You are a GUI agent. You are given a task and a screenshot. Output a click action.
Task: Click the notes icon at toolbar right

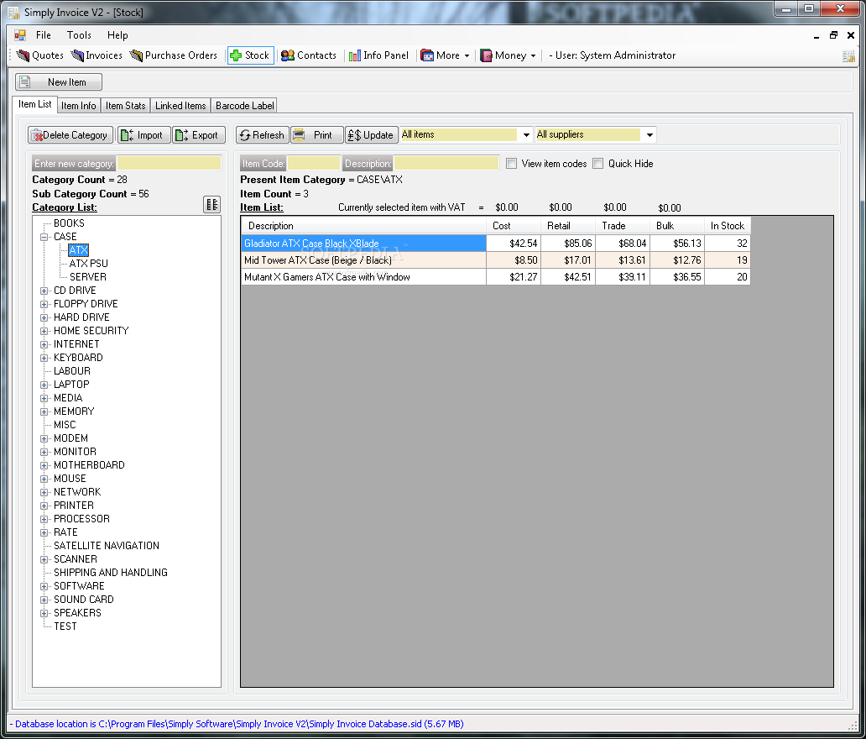point(848,55)
